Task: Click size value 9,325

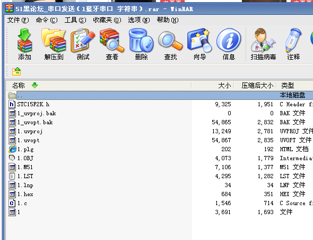Action: click(x=223, y=104)
